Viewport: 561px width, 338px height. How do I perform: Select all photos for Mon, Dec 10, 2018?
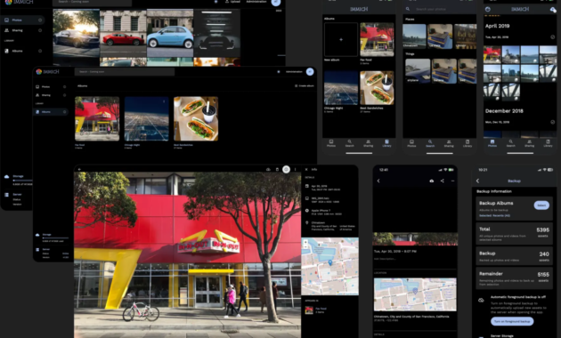552,122
